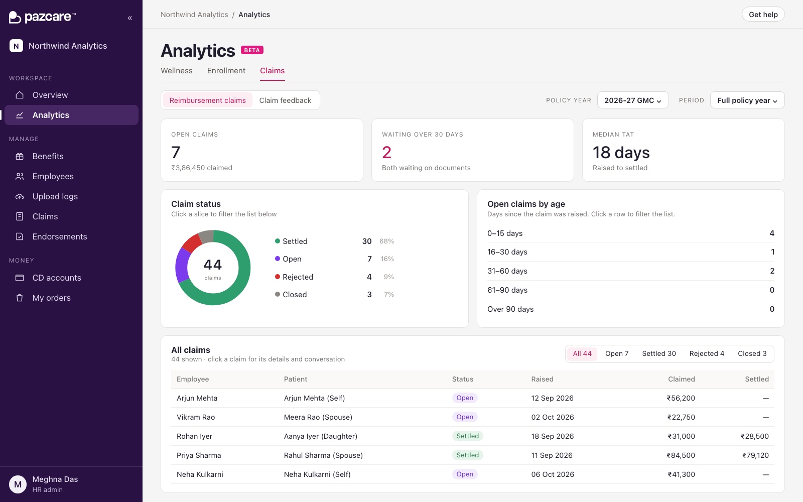Image resolution: width=803 pixels, height=502 pixels.
Task: Click the Northwind Analytics N badge
Action: [x=16, y=46]
